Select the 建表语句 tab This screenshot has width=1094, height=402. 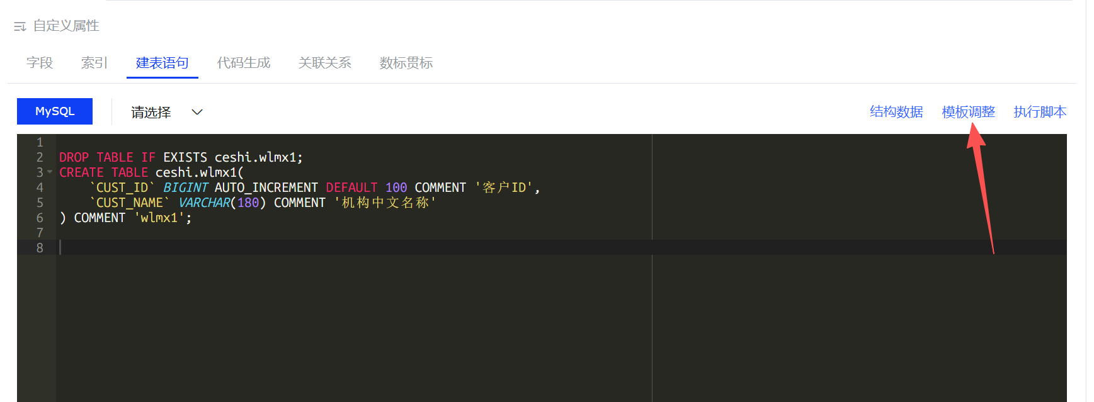162,63
